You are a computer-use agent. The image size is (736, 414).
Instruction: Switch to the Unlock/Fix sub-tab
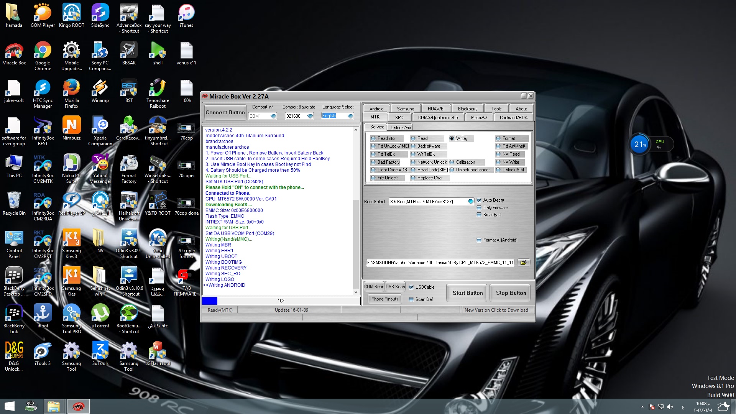point(400,128)
